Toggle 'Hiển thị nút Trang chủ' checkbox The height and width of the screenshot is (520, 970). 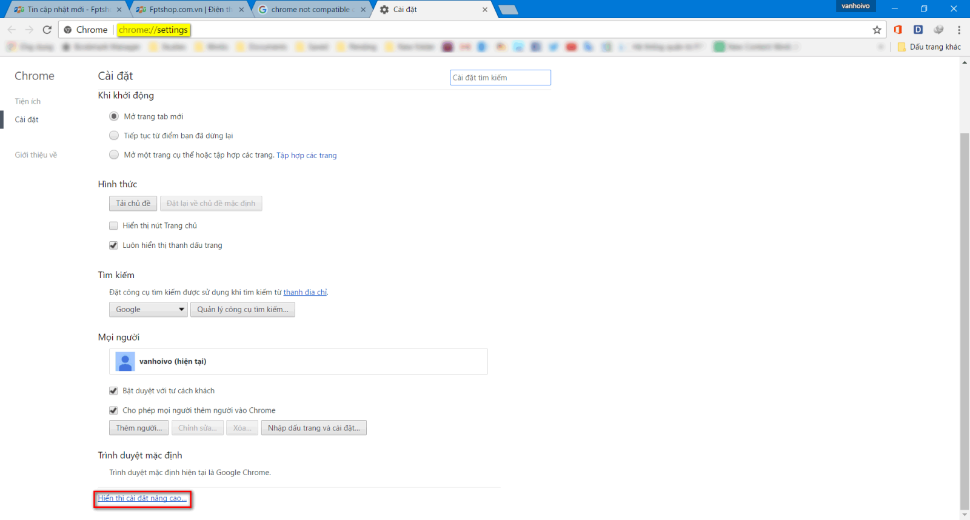(113, 225)
